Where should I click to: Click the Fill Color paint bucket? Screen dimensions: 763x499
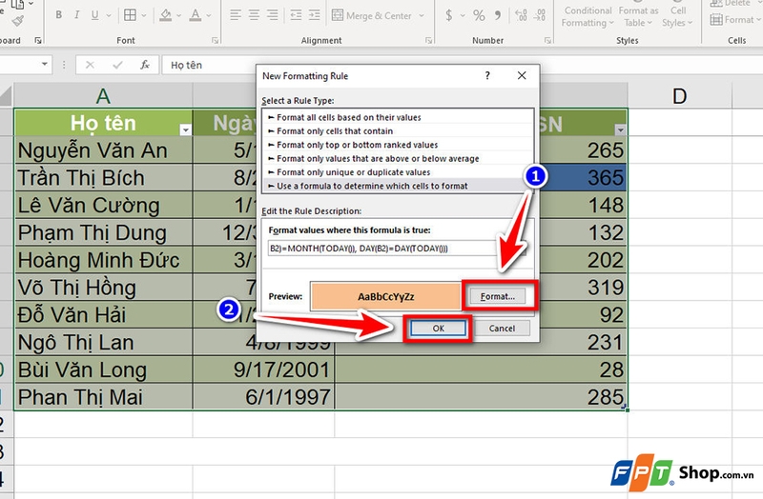[166, 15]
